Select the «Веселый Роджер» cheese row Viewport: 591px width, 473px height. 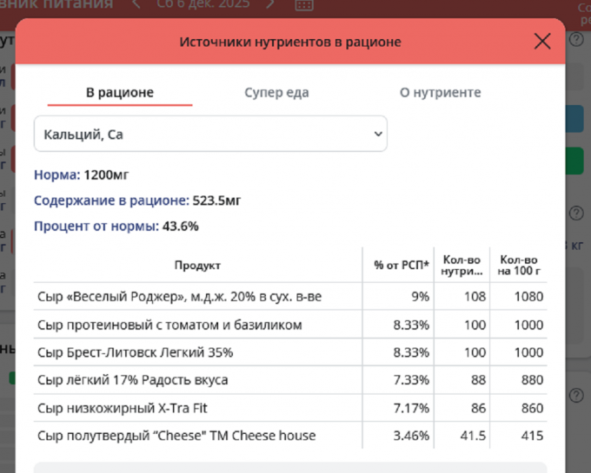[x=179, y=297]
